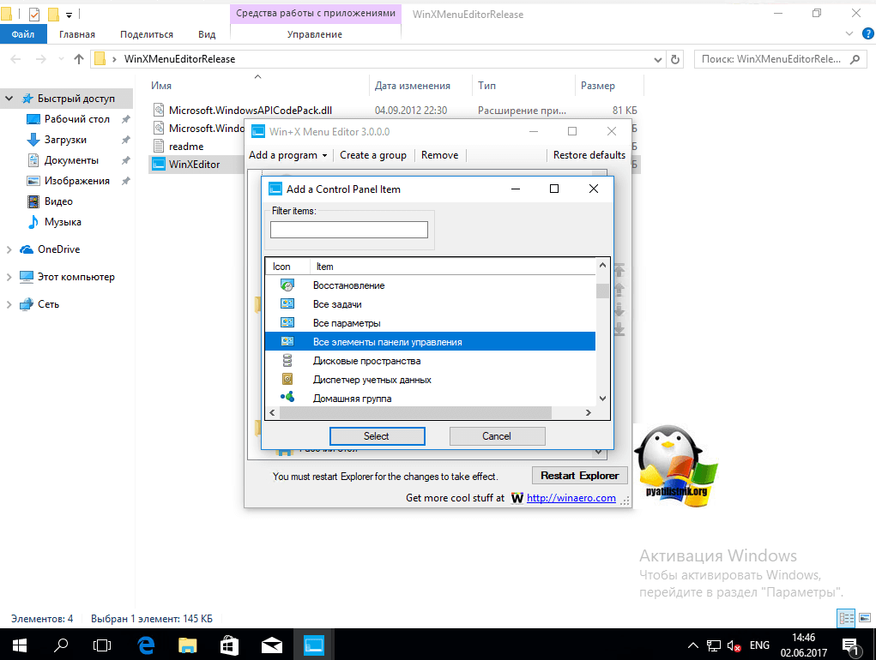Open the Mail app in taskbar

(x=272, y=644)
